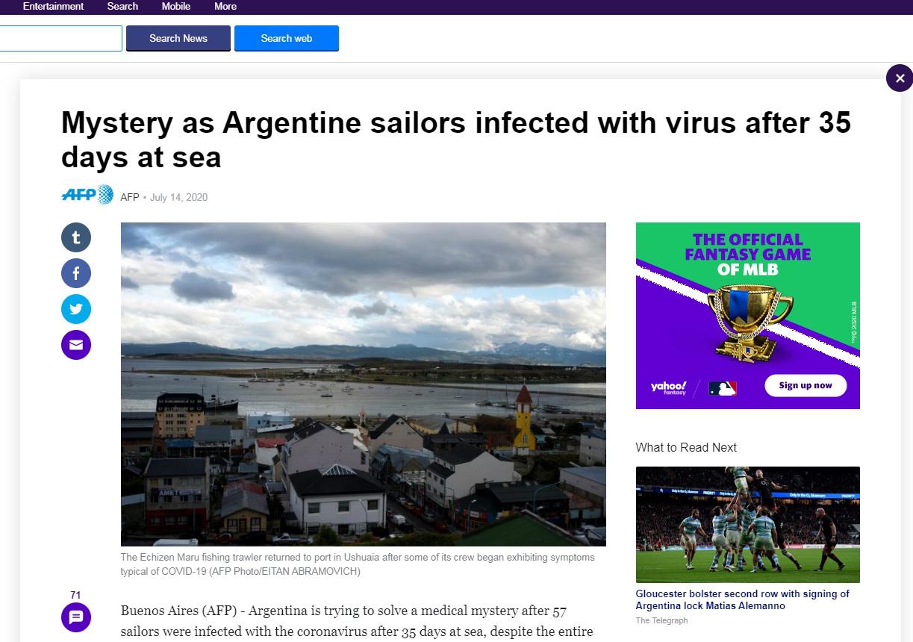Select Search in top navigation
Image resolution: width=913 pixels, height=642 pixels.
(x=122, y=6)
